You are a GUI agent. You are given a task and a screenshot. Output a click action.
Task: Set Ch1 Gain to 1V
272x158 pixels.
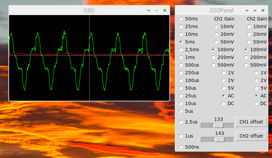click(x=228, y=73)
